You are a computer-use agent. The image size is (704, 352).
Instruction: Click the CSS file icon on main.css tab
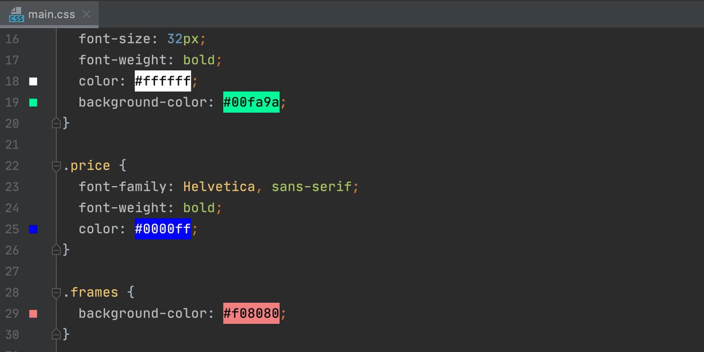pos(16,14)
